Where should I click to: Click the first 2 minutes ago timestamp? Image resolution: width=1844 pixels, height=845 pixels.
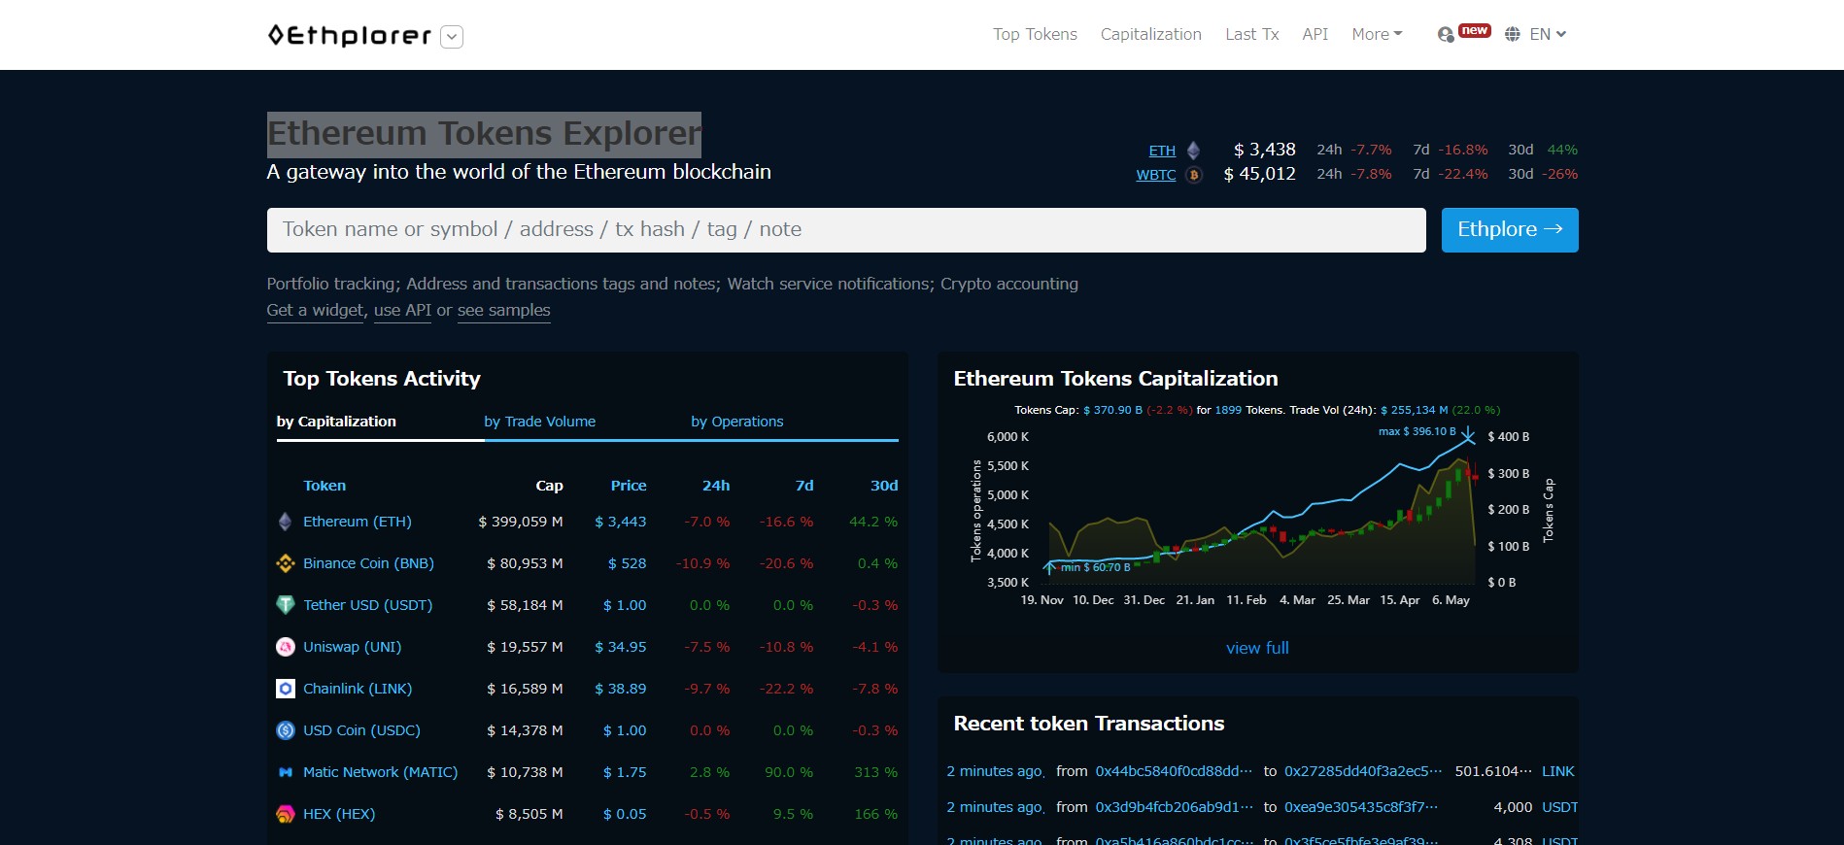click(x=996, y=771)
